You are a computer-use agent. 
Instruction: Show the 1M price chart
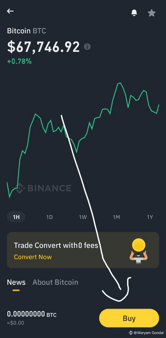[x=116, y=217]
